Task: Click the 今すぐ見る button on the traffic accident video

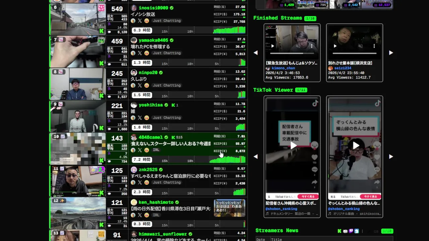Action: pos(308,197)
